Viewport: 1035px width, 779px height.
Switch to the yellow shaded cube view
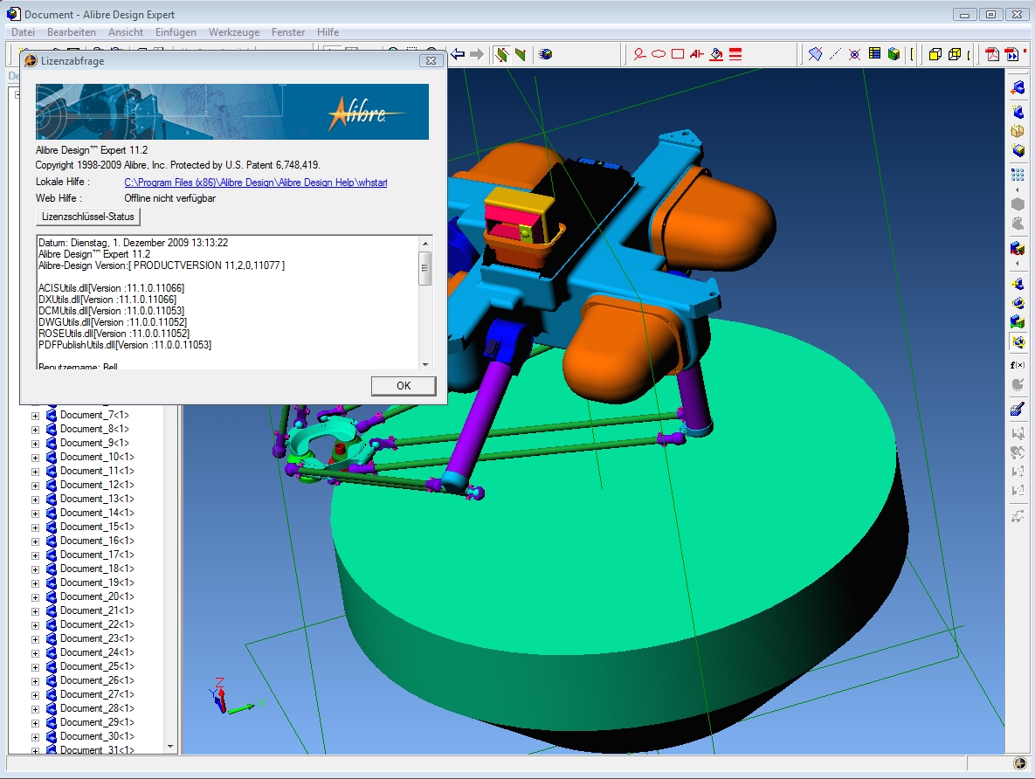tap(935, 54)
